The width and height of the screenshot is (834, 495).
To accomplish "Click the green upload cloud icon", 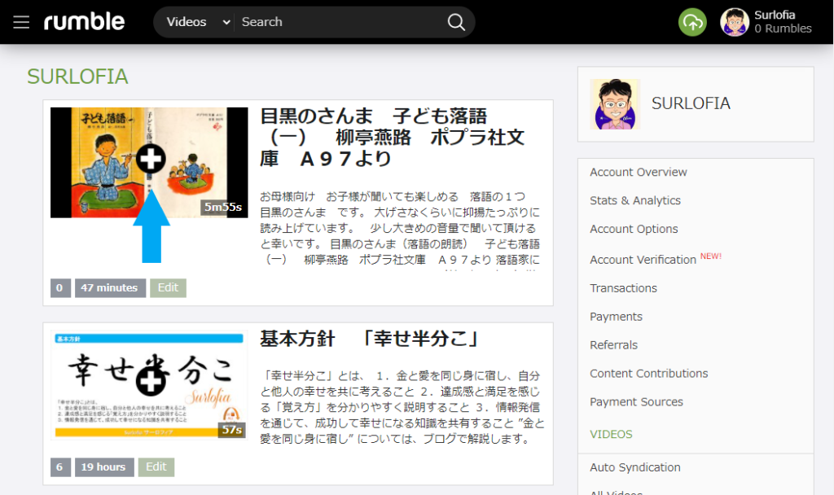I will (692, 23).
